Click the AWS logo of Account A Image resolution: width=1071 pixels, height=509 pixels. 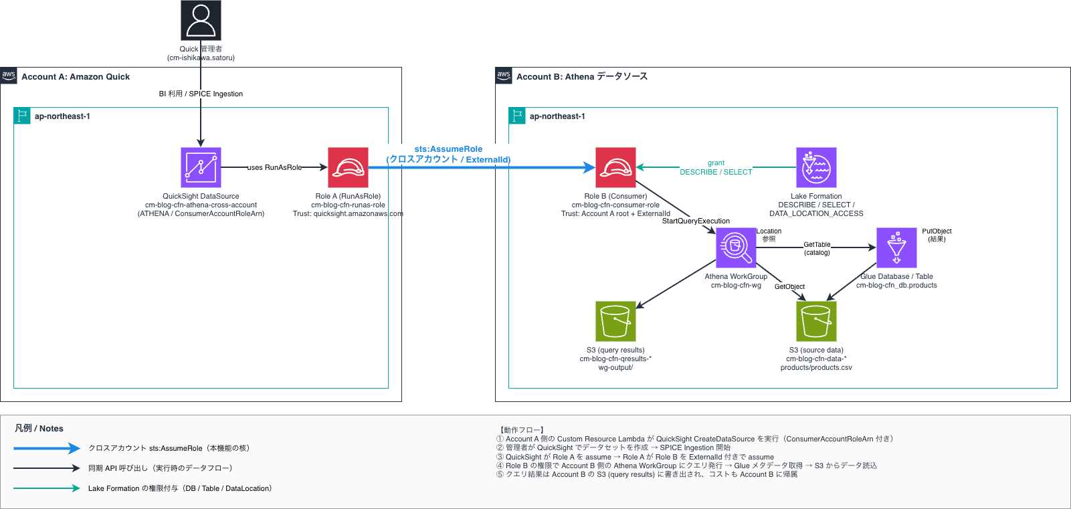coord(9,75)
